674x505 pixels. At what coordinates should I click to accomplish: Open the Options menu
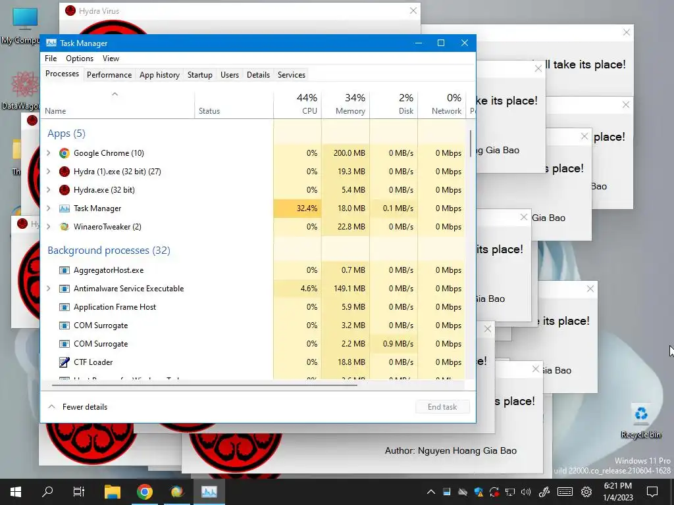click(x=80, y=59)
